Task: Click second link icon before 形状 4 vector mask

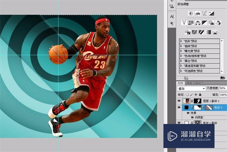Action: (203, 108)
